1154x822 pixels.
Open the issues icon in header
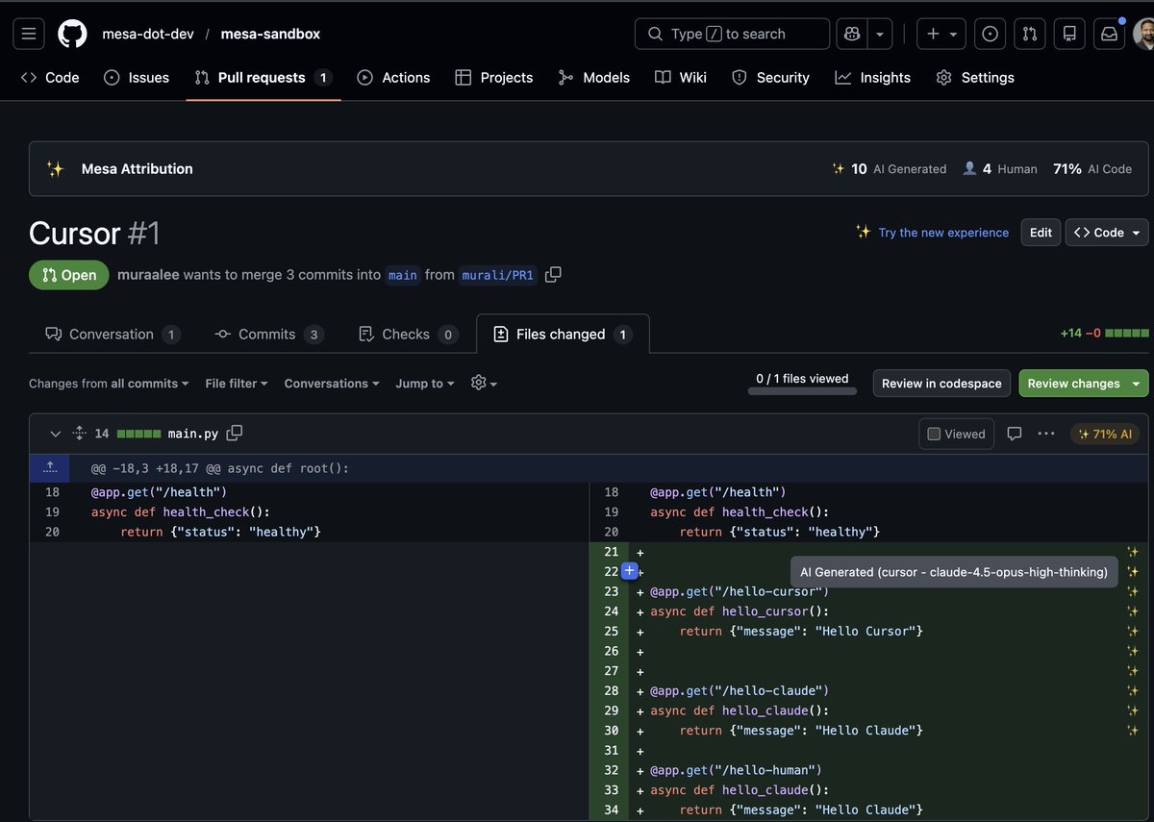click(990, 34)
